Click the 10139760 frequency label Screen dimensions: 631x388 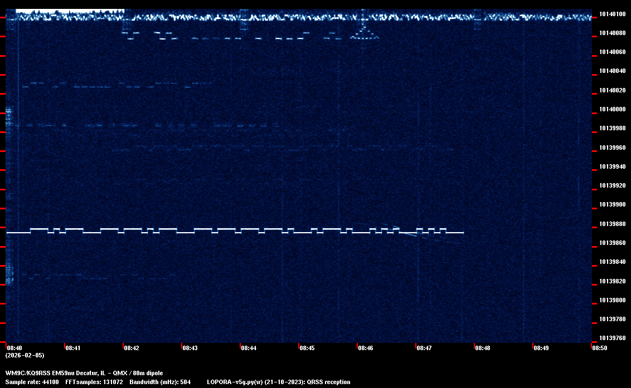coord(612,338)
